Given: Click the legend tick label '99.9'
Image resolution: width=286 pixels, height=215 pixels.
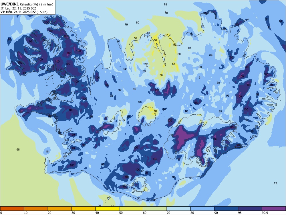Looking at the screenshot, I should (265, 213).
